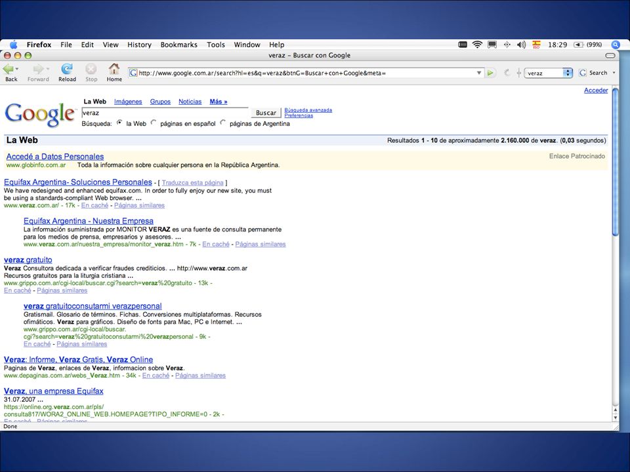This screenshot has width=630, height=472.
Task: Open Spotlight search magnifier
Action: (616, 45)
